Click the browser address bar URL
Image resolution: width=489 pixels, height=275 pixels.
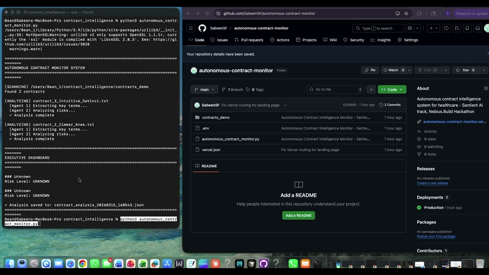tap(269, 13)
